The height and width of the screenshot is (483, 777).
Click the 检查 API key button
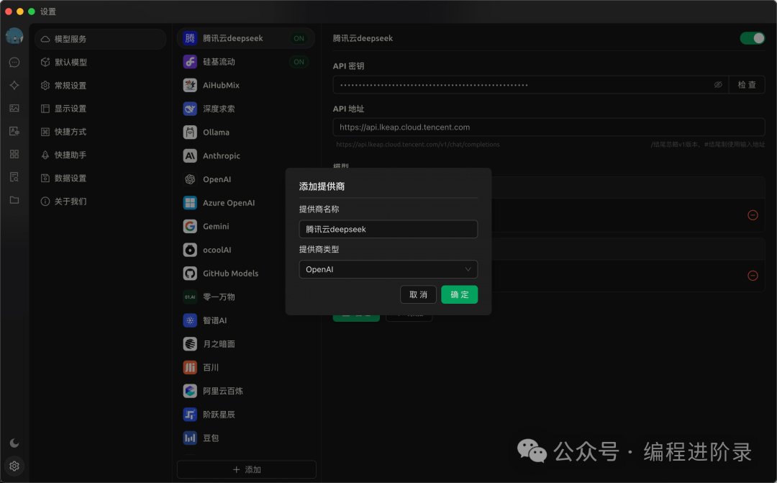click(x=747, y=85)
